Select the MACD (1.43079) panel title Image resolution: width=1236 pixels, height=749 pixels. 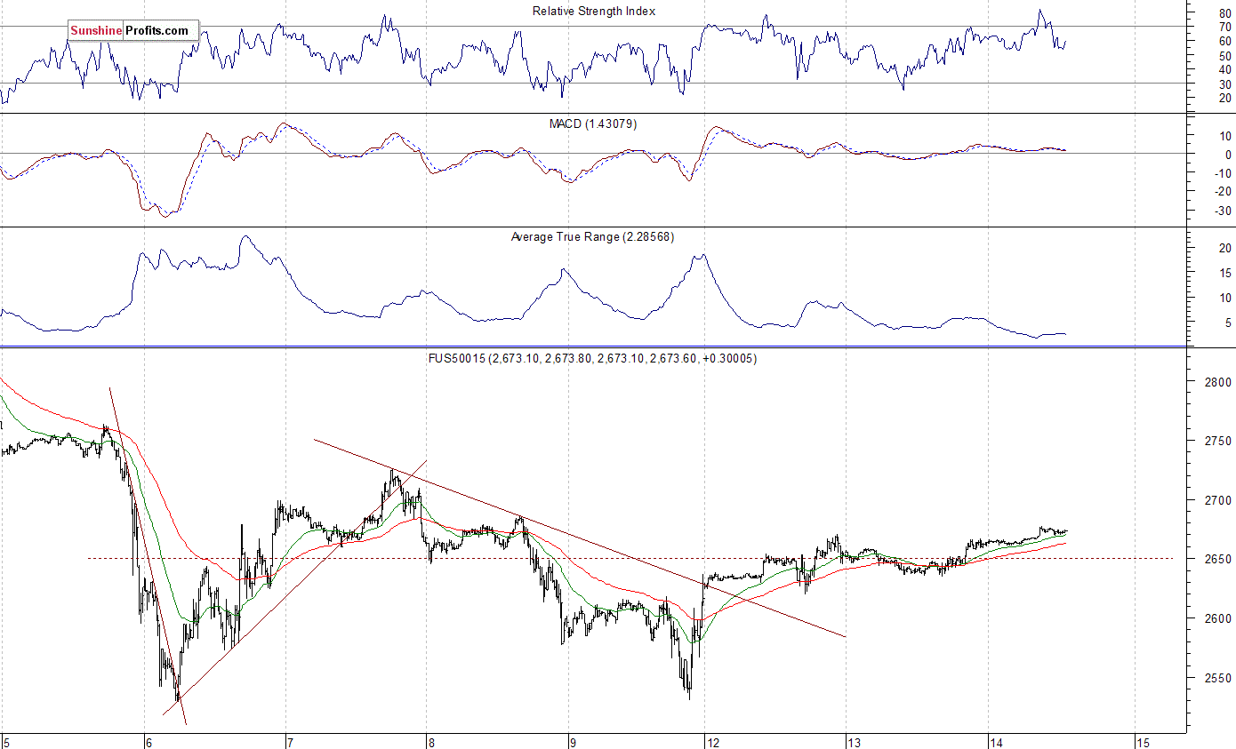(593, 124)
